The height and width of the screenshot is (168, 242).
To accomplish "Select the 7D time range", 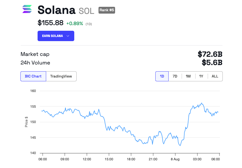I will pos(175,76).
